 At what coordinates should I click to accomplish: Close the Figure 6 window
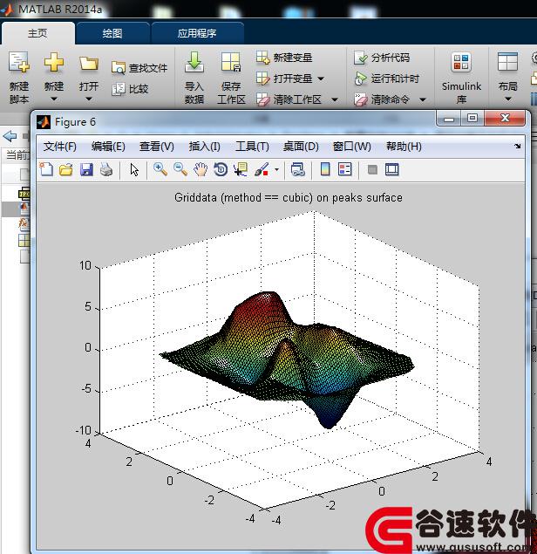(x=505, y=118)
